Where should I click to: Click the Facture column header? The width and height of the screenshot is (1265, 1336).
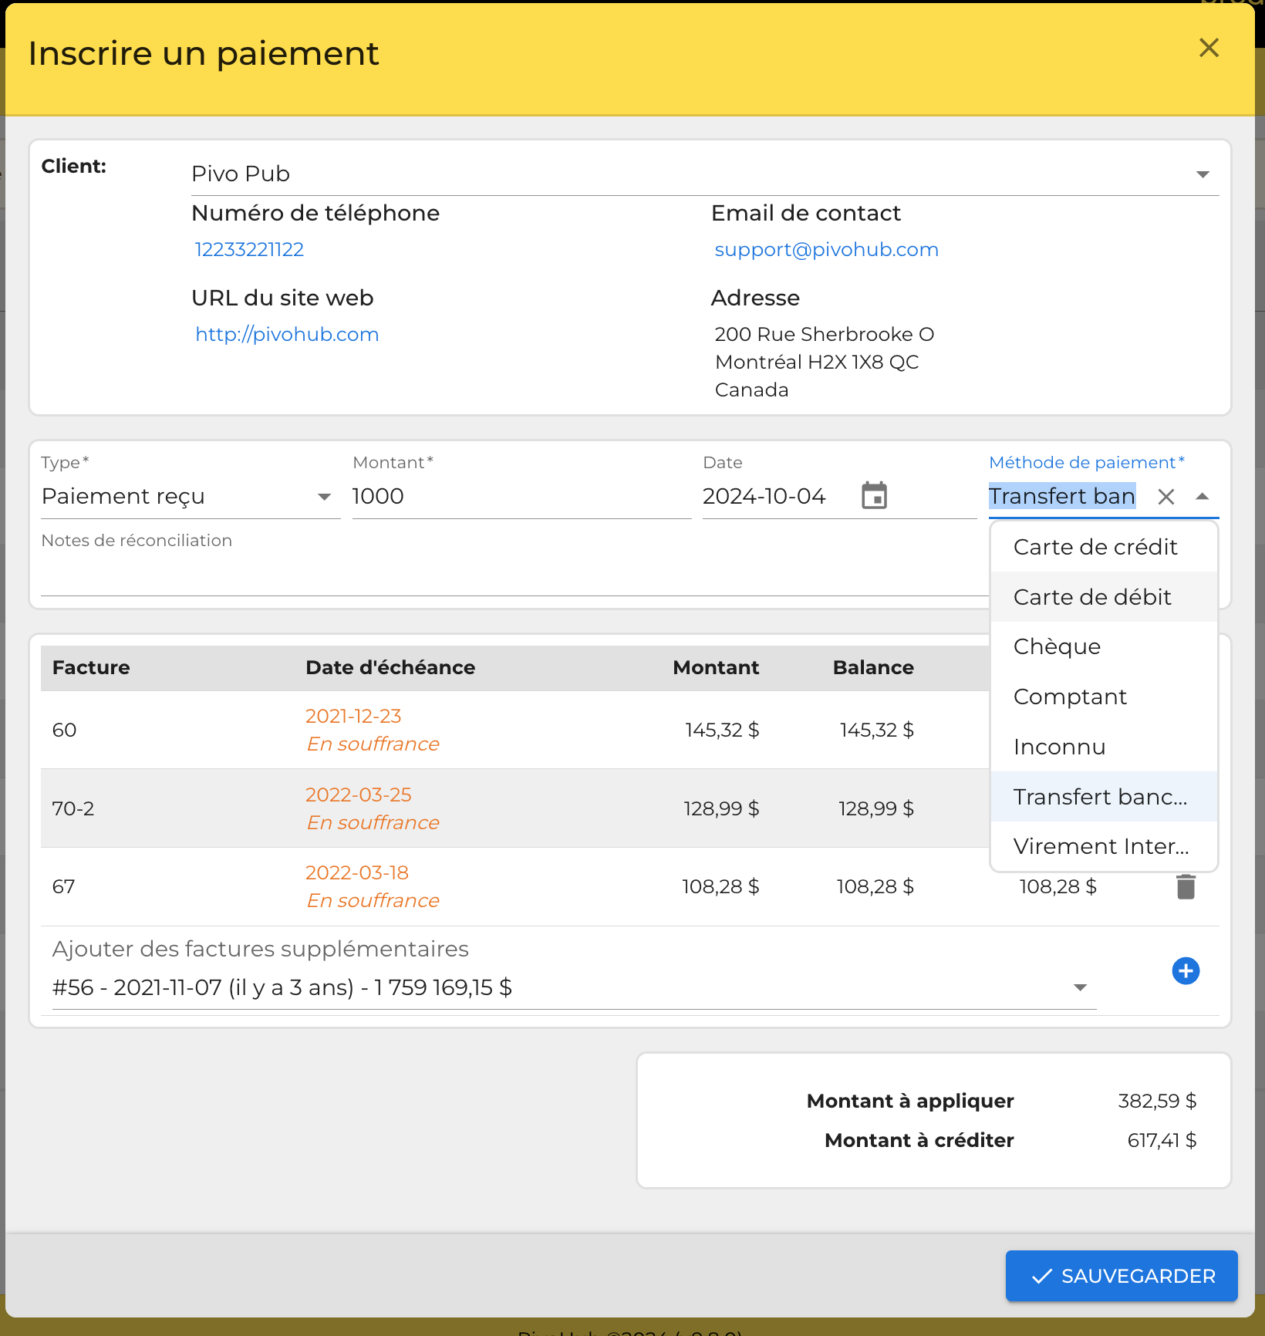coord(91,668)
